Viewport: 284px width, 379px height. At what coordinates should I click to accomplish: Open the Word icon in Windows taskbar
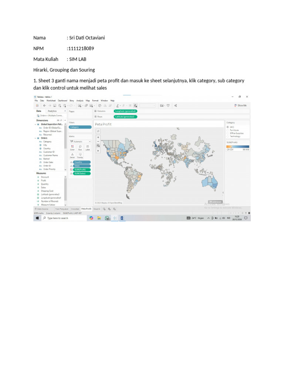[122, 218]
